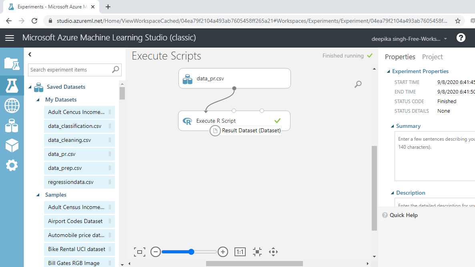Collapse Saved Datasets tree node
Viewport: 475px width, 267px height.
coord(30,87)
